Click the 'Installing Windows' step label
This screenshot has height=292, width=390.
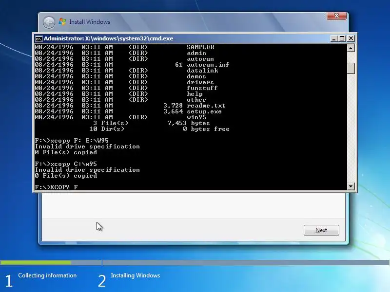tap(136, 275)
